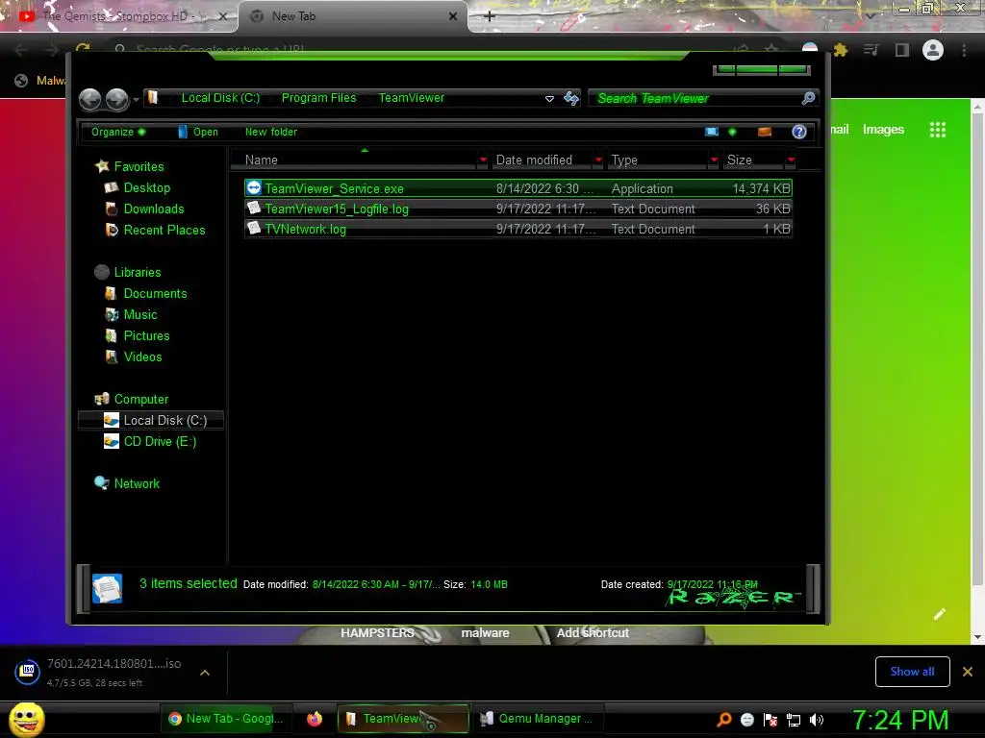Open Libraries in the navigation pane
The image size is (985, 738).
pos(137,272)
